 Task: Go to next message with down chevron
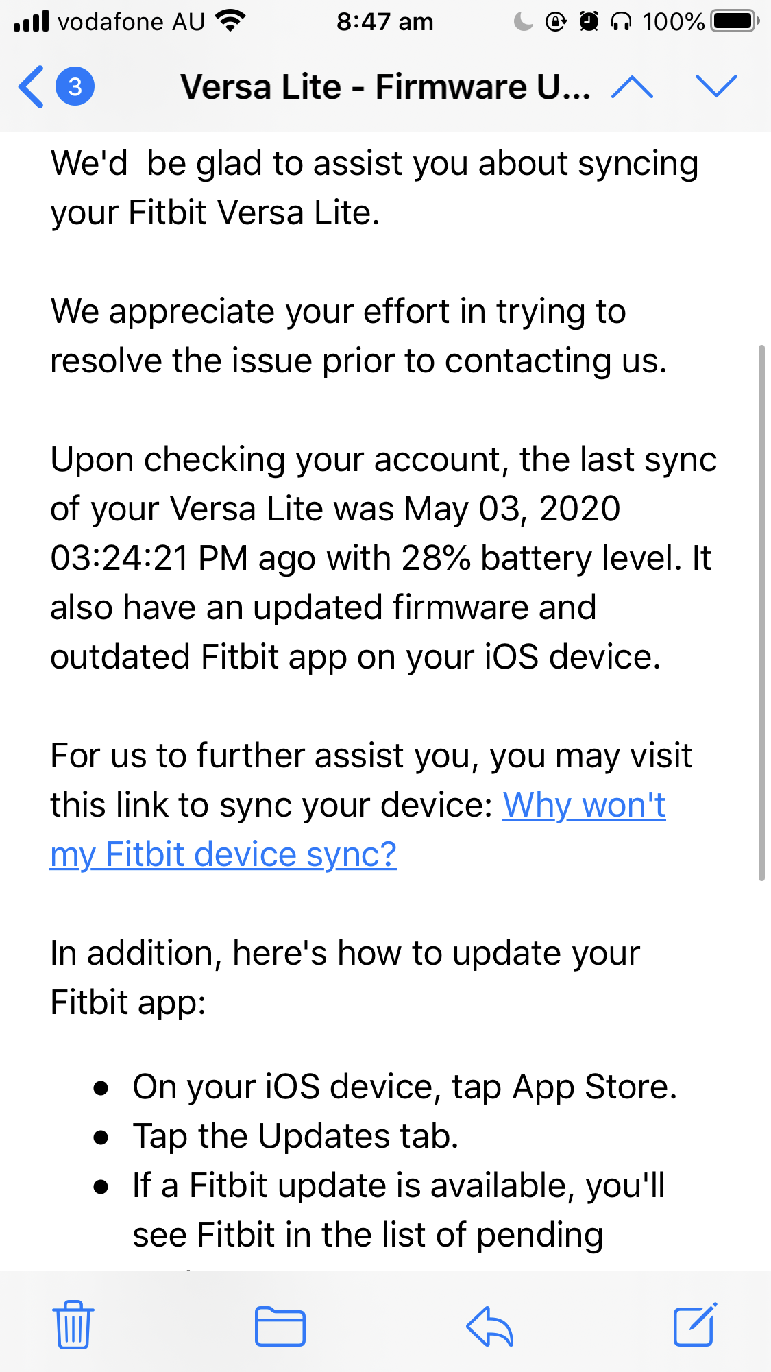(x=715, y=87)
